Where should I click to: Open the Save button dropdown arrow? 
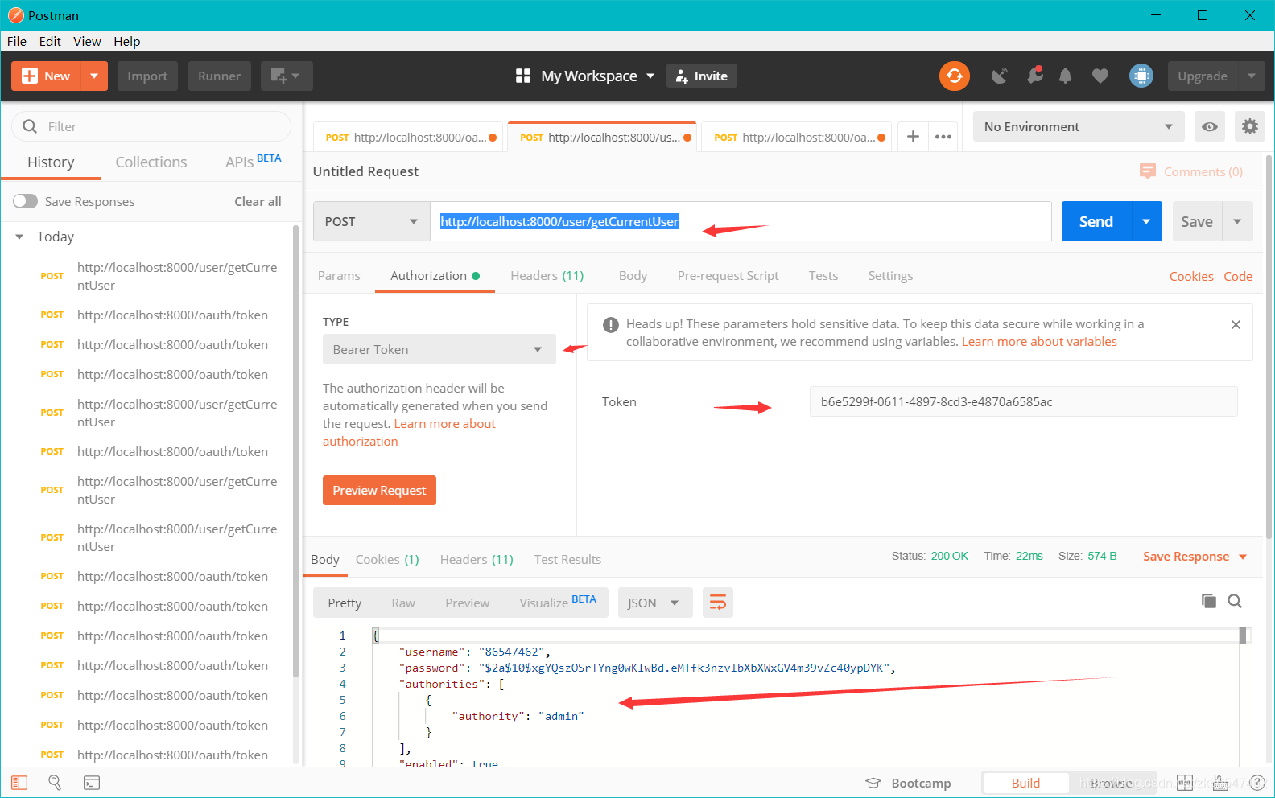[x=1237, y=221]
